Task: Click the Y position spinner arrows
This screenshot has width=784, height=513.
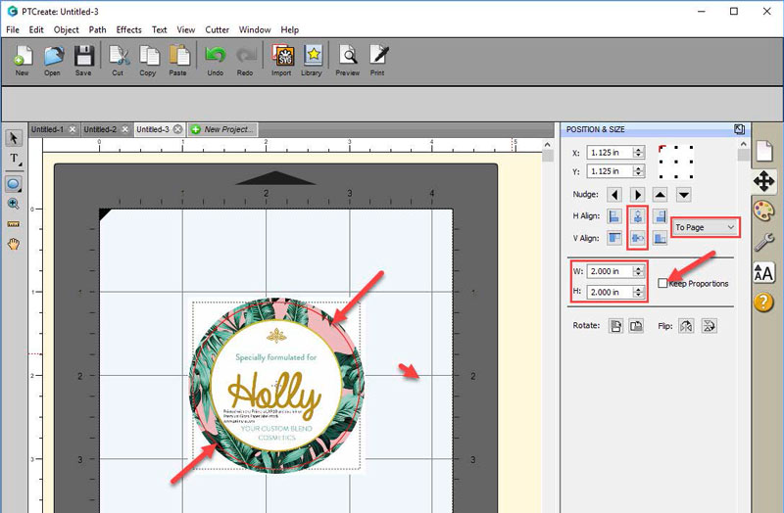Action: [639, 171]
